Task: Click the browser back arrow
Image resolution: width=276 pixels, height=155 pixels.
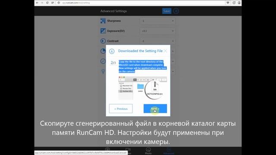Action: click(37, 3)
